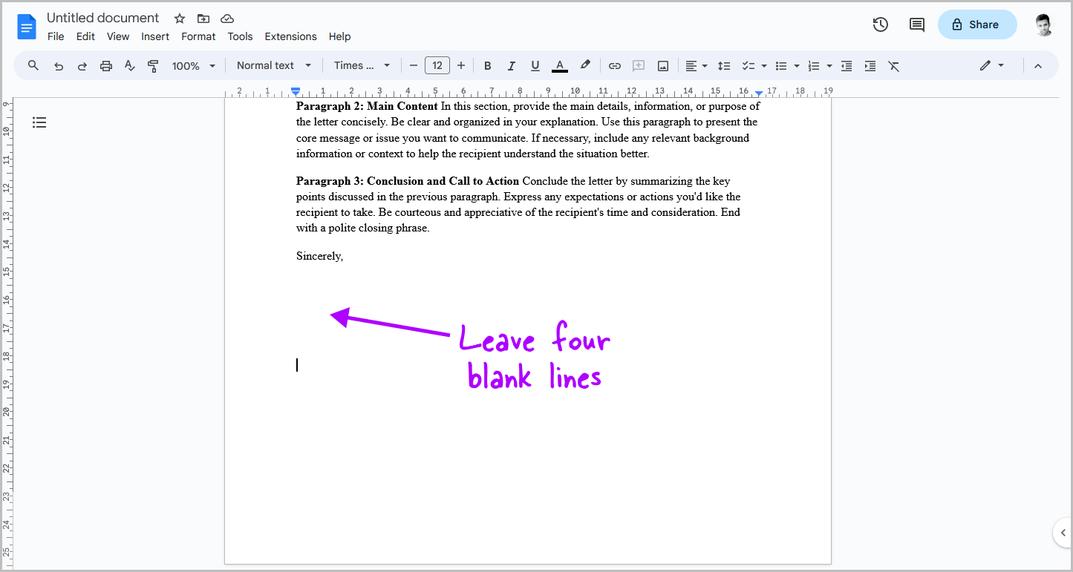The height and width of the screenshot is (572, 1073).
Task: Show the document outline panel
Action: [39, 122]
